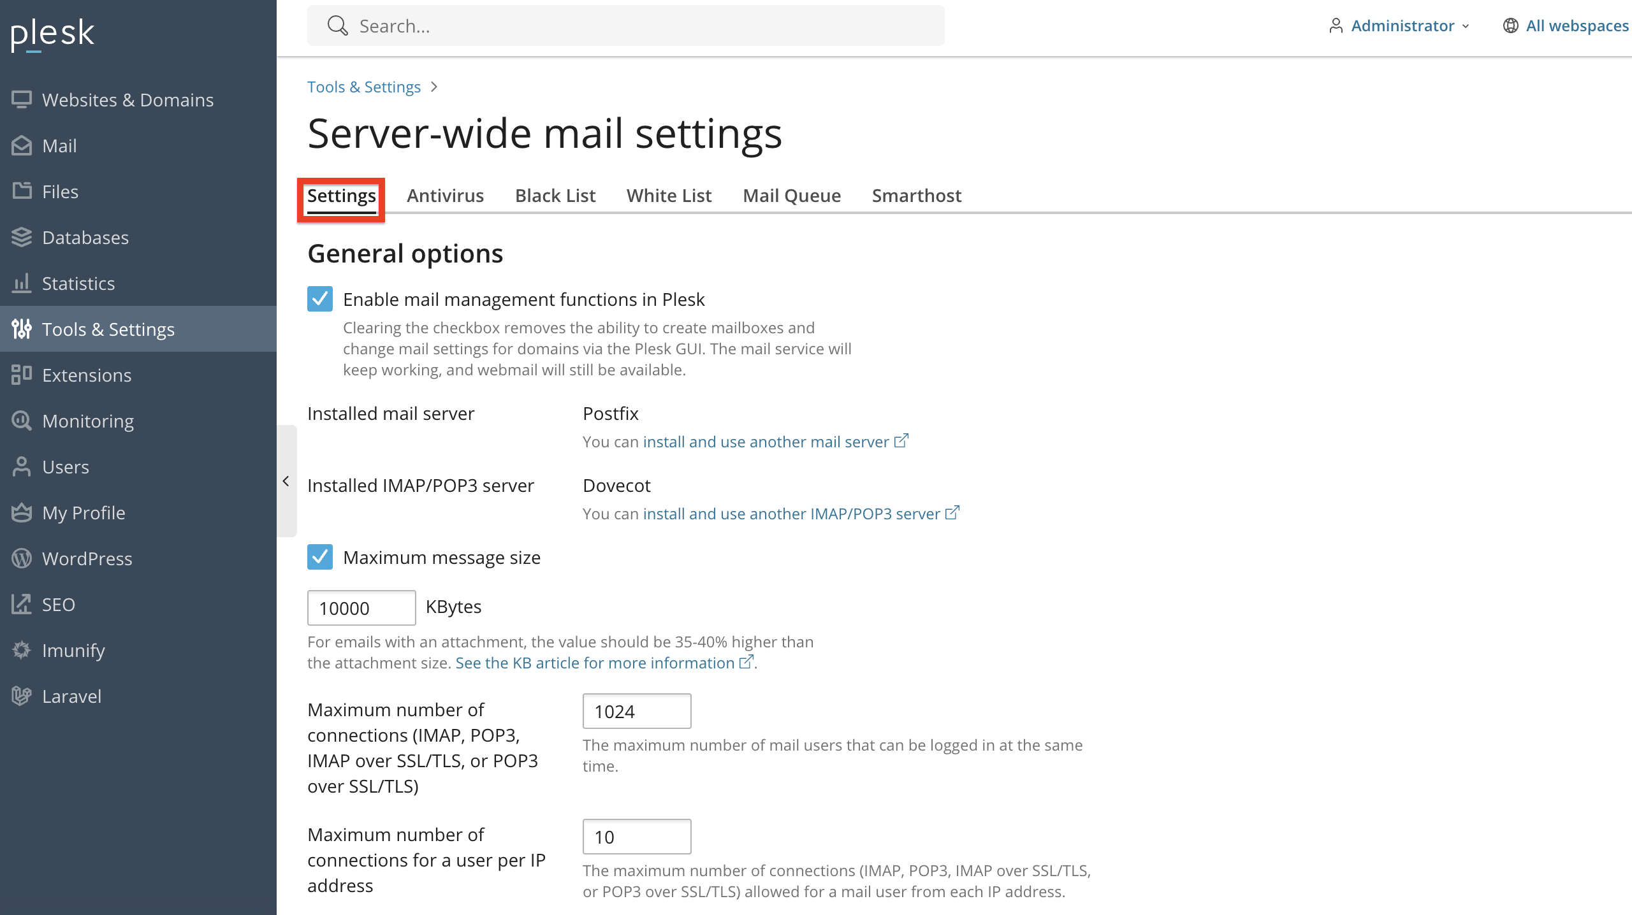
Task: Go to Monitoring in the sidebar
Action: (x=138, y=421)
